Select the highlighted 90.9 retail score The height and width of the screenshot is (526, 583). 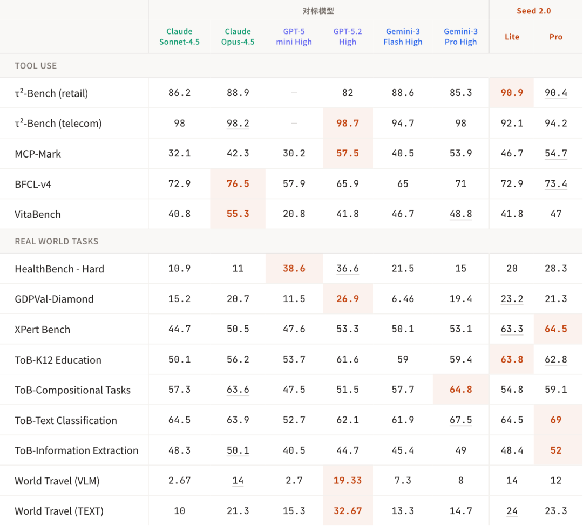pyautogui.click(x=512, y=93)
